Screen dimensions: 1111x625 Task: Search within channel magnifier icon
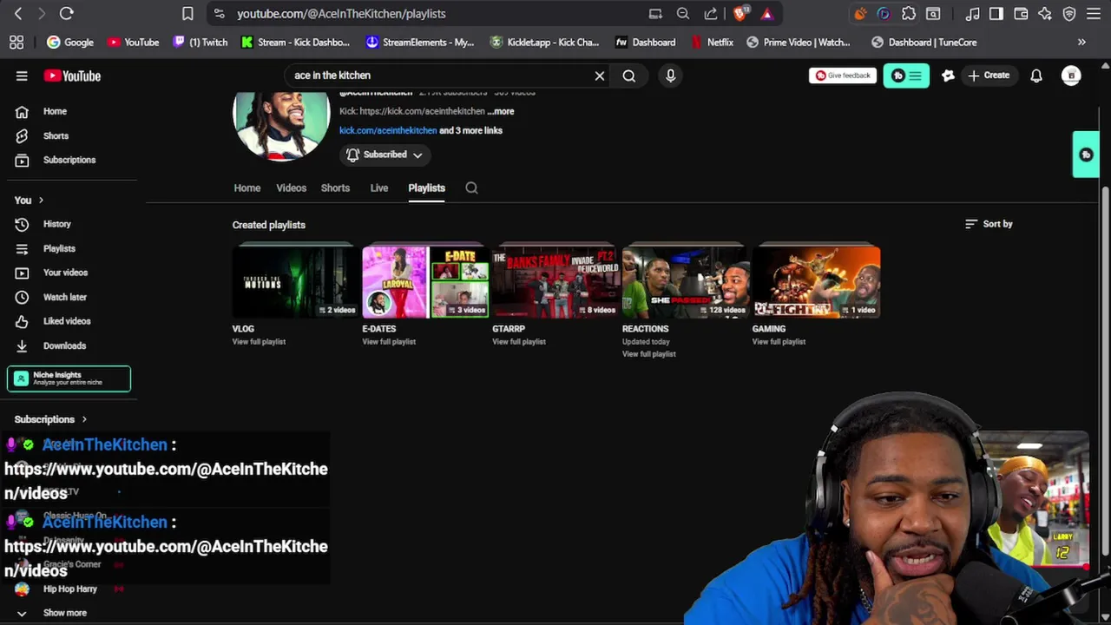[471, 187]
